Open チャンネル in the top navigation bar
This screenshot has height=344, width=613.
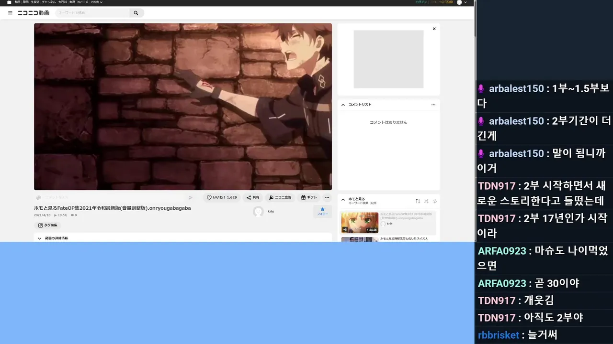coord(49,2)
